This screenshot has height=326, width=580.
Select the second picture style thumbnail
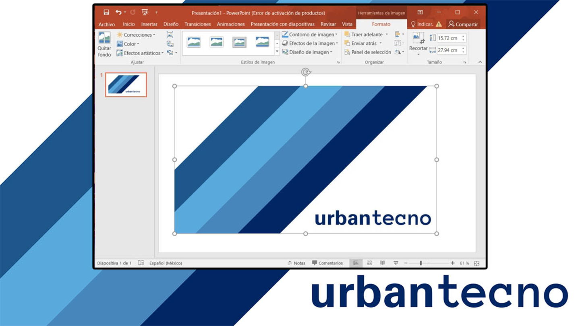217,42
